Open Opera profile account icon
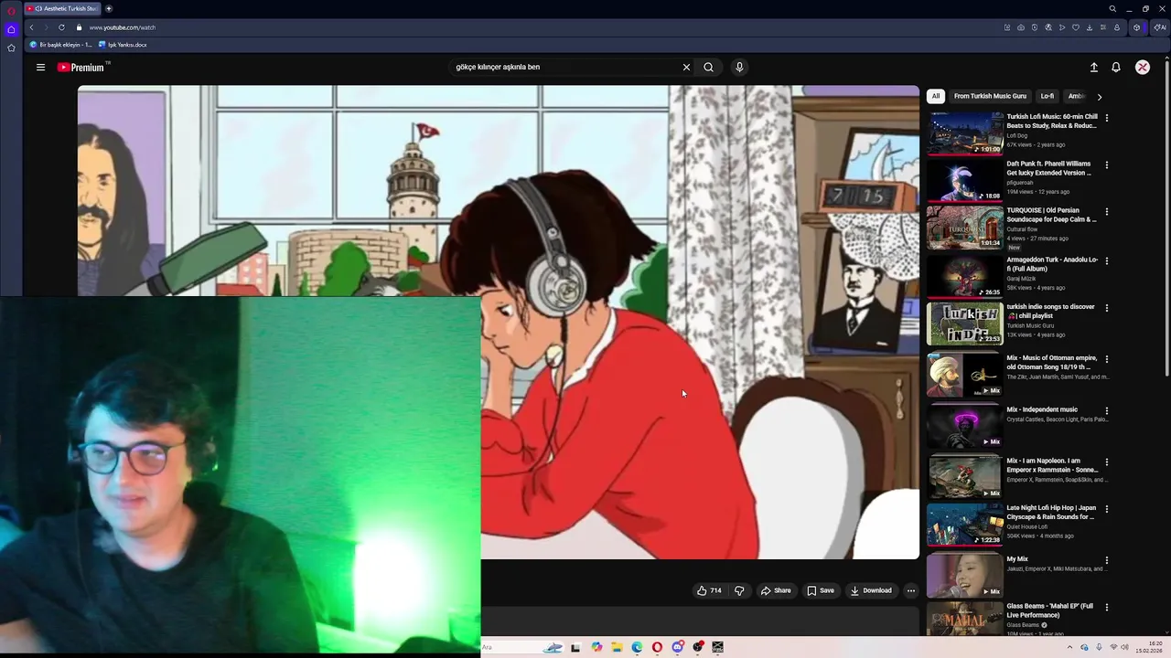This screenshot has width=1171, height=658. coord(1117,27)
